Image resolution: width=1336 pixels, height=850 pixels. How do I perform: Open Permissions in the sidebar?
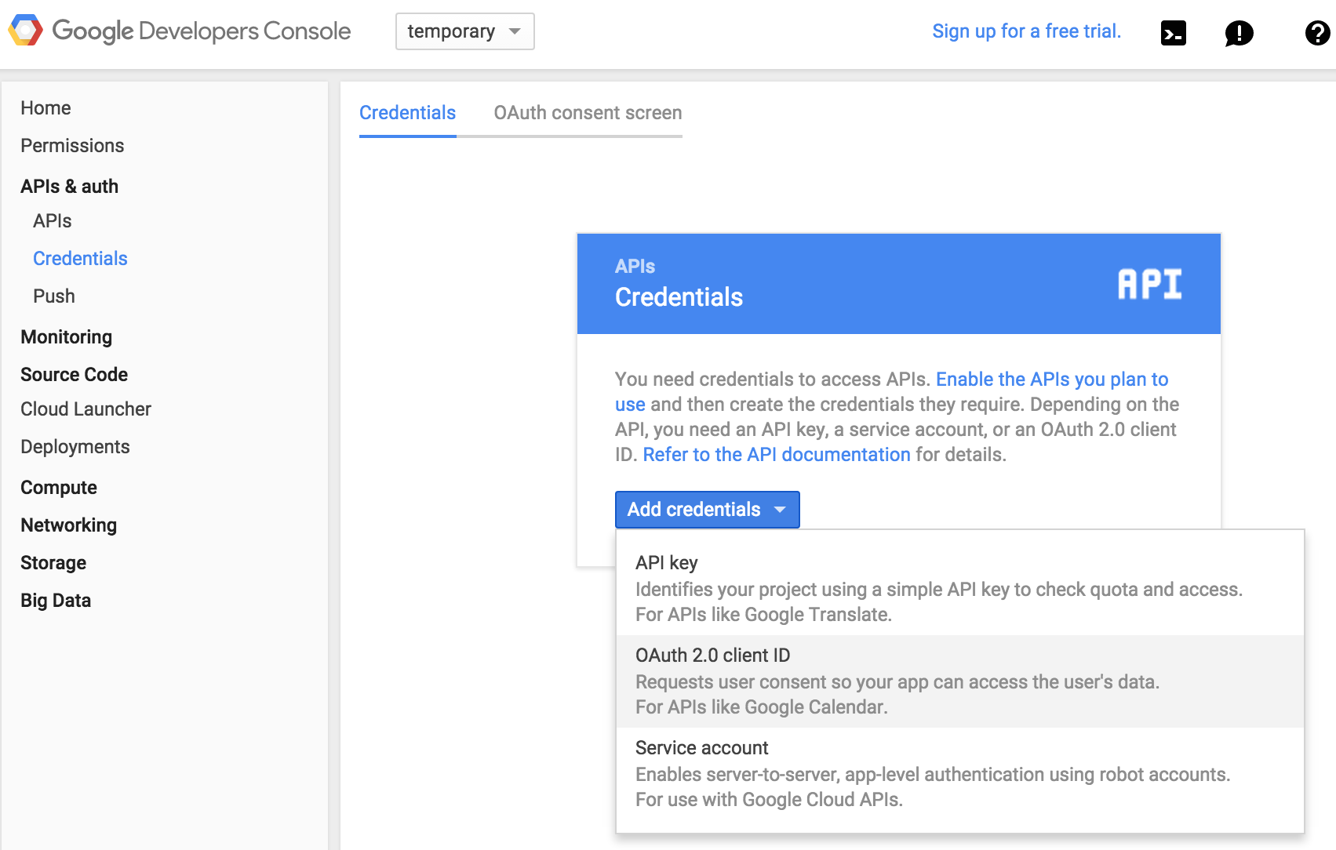[72, 146]
